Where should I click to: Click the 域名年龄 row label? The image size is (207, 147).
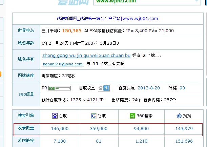(x=26, y=43)
